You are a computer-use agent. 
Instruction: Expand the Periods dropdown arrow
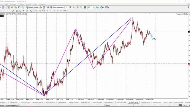tap(104, 7)
